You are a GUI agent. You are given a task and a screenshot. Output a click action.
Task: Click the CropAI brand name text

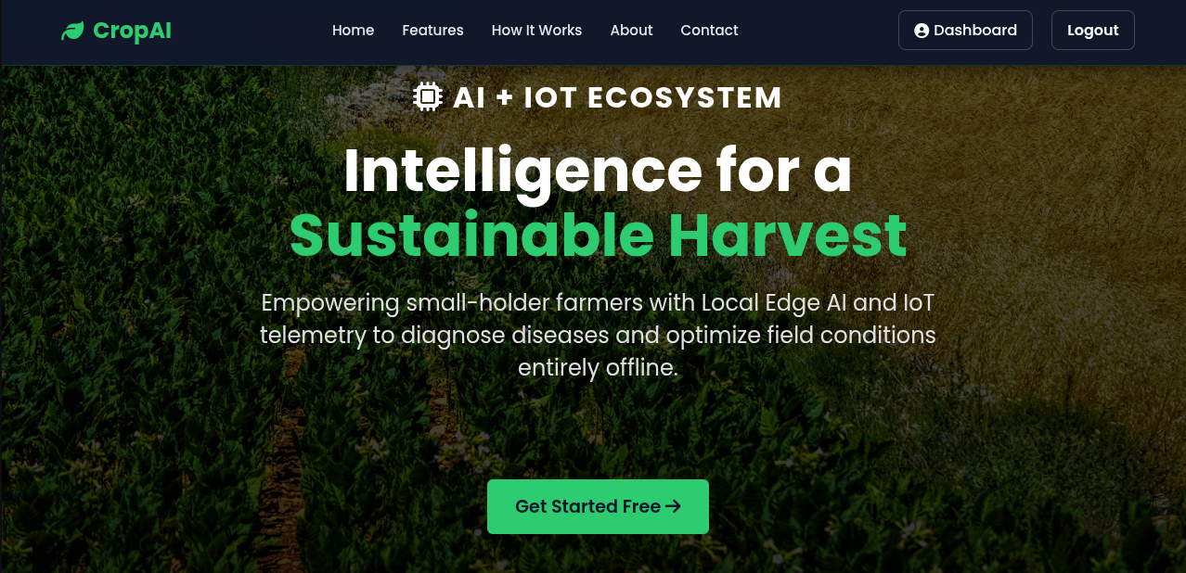[132, 31]
